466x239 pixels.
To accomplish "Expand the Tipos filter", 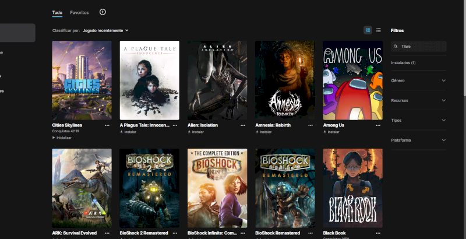I will click(x=419, y=121).
